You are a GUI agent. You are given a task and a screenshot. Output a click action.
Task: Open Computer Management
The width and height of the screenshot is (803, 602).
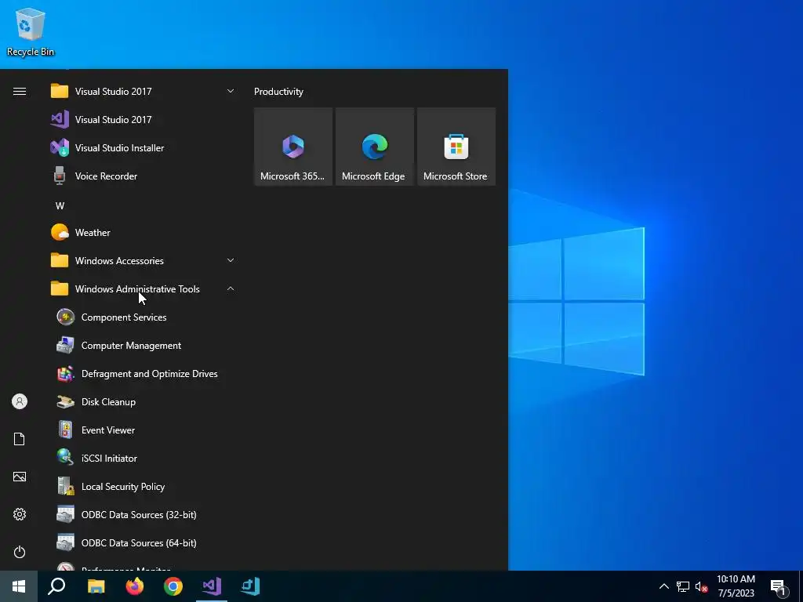(143, 346)
